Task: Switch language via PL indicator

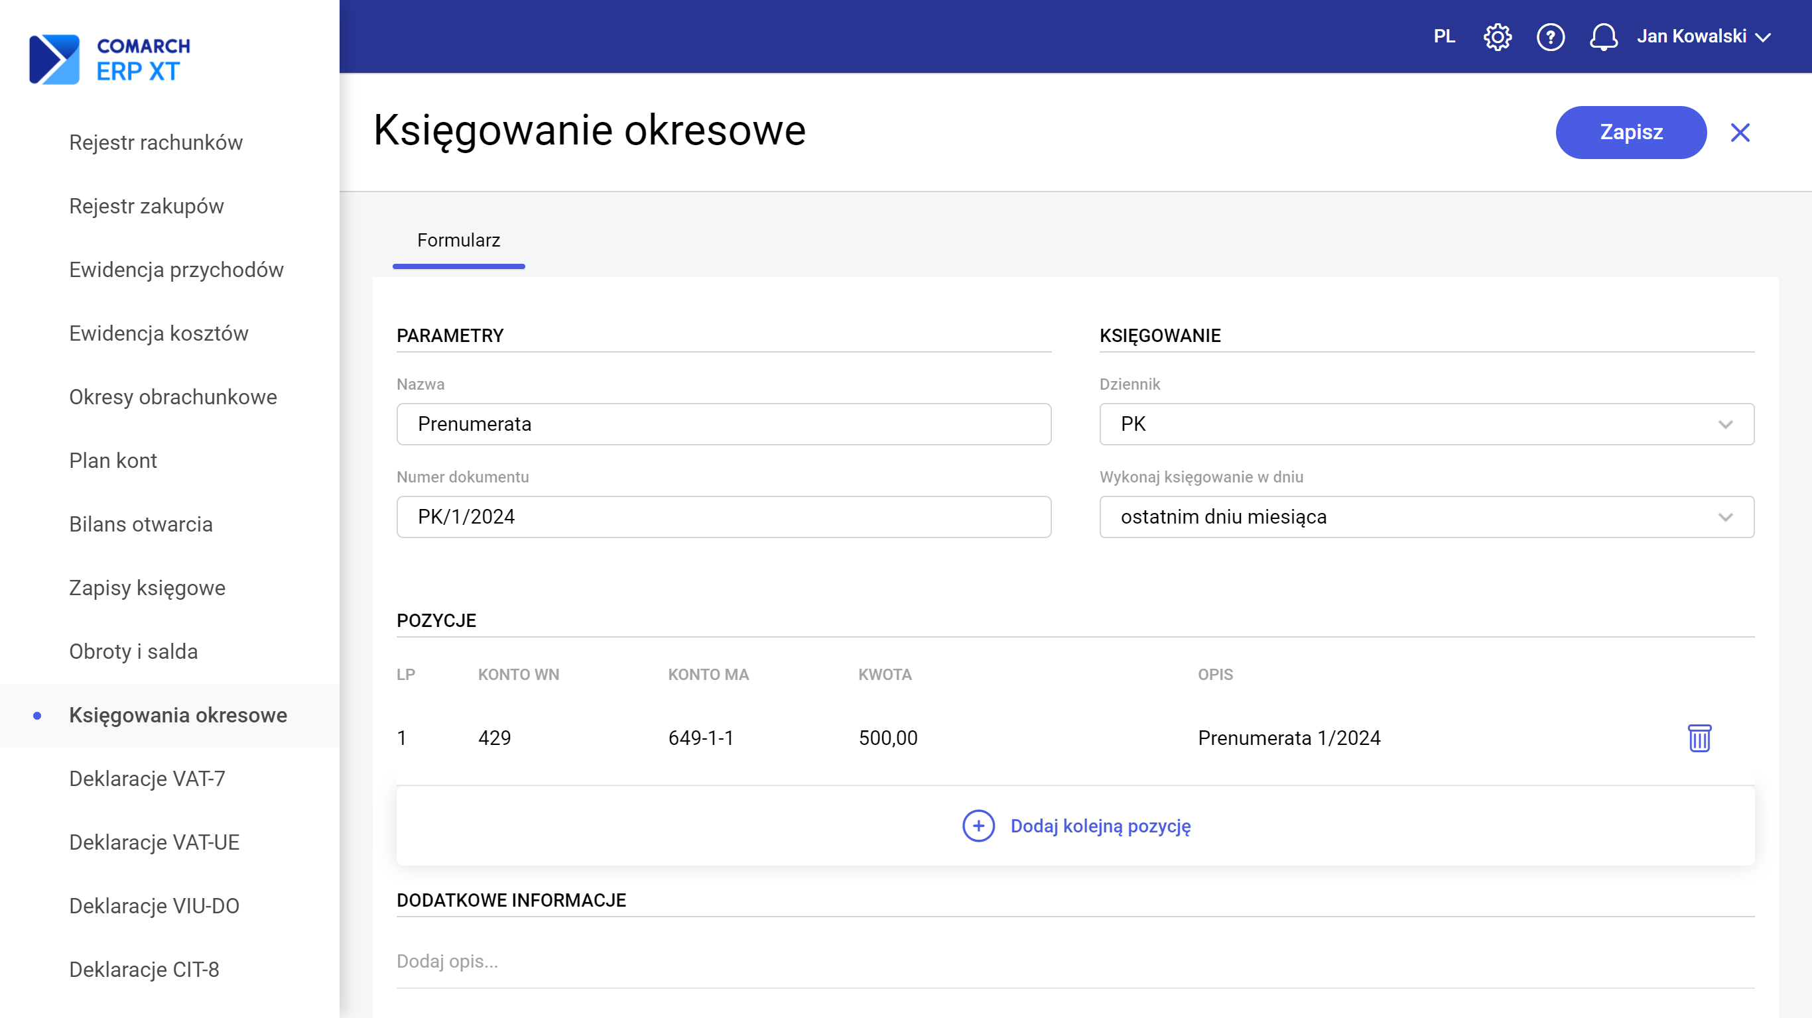Action: [x=1444, y=36]
